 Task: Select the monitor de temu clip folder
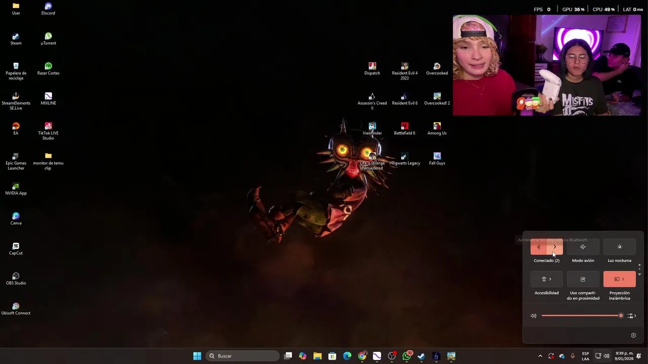[48, 161]
